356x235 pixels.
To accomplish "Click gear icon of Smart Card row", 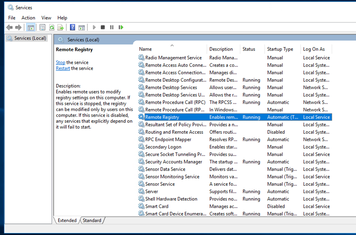I will (141, 206).
